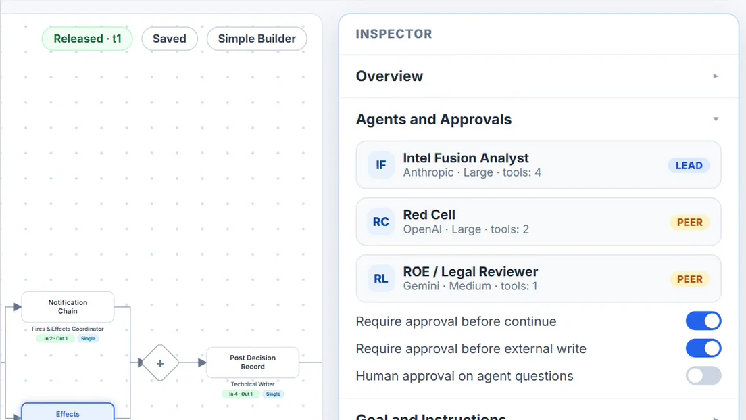The height and width of the screenshot is (420, 746).
Task: Click the RC avatar icon for Red Cell
Action: coord(380,222)
